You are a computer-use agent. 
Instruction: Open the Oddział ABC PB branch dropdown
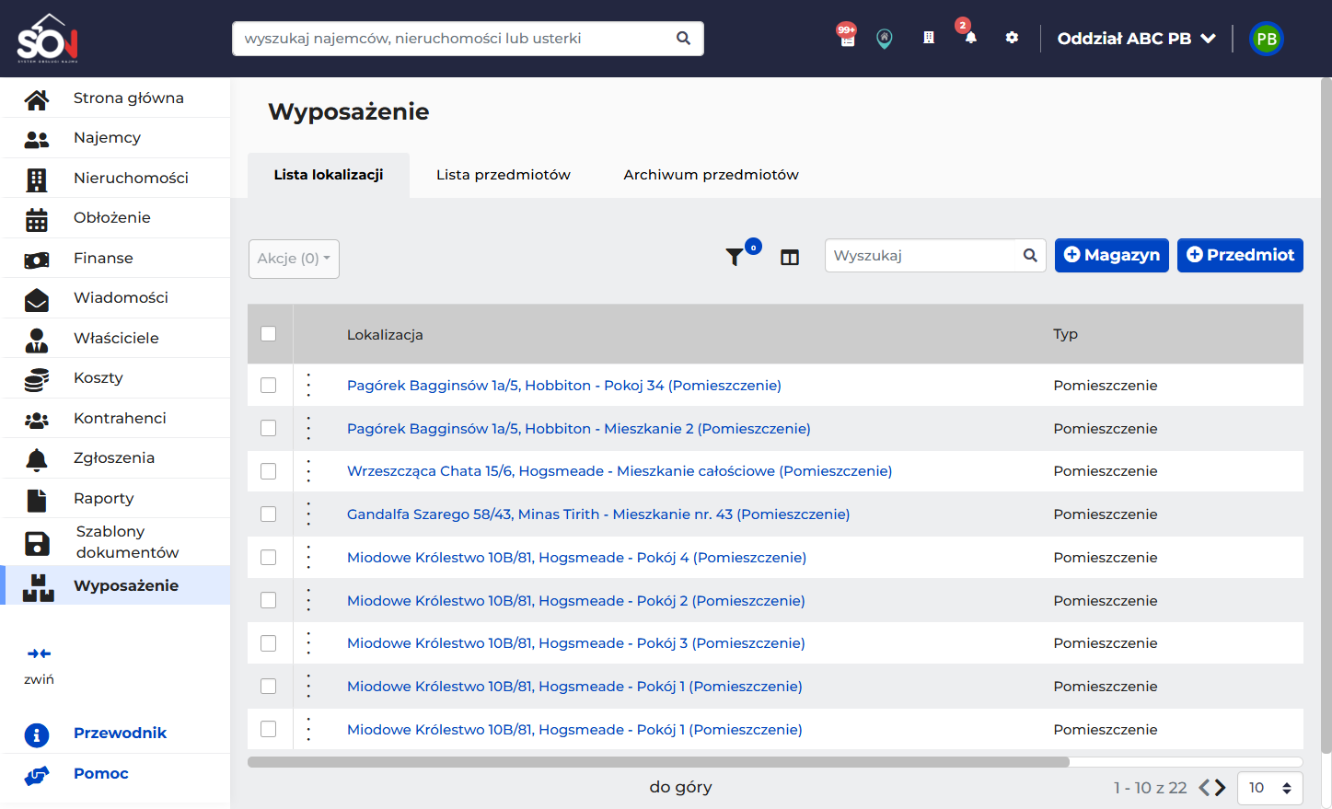(1136, 39)
